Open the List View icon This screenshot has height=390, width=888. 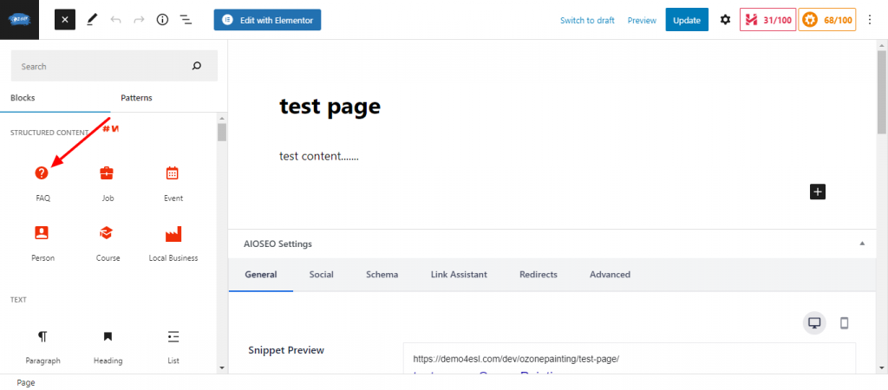click(x=186, y=20)
